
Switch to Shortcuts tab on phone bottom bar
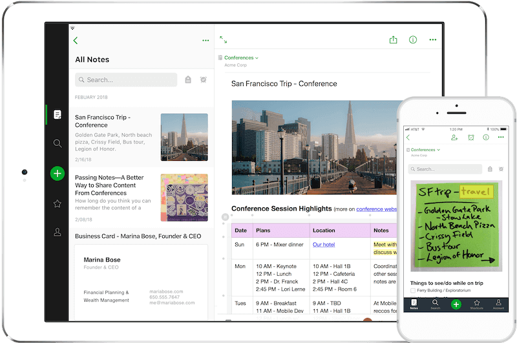tap(477, 304)
